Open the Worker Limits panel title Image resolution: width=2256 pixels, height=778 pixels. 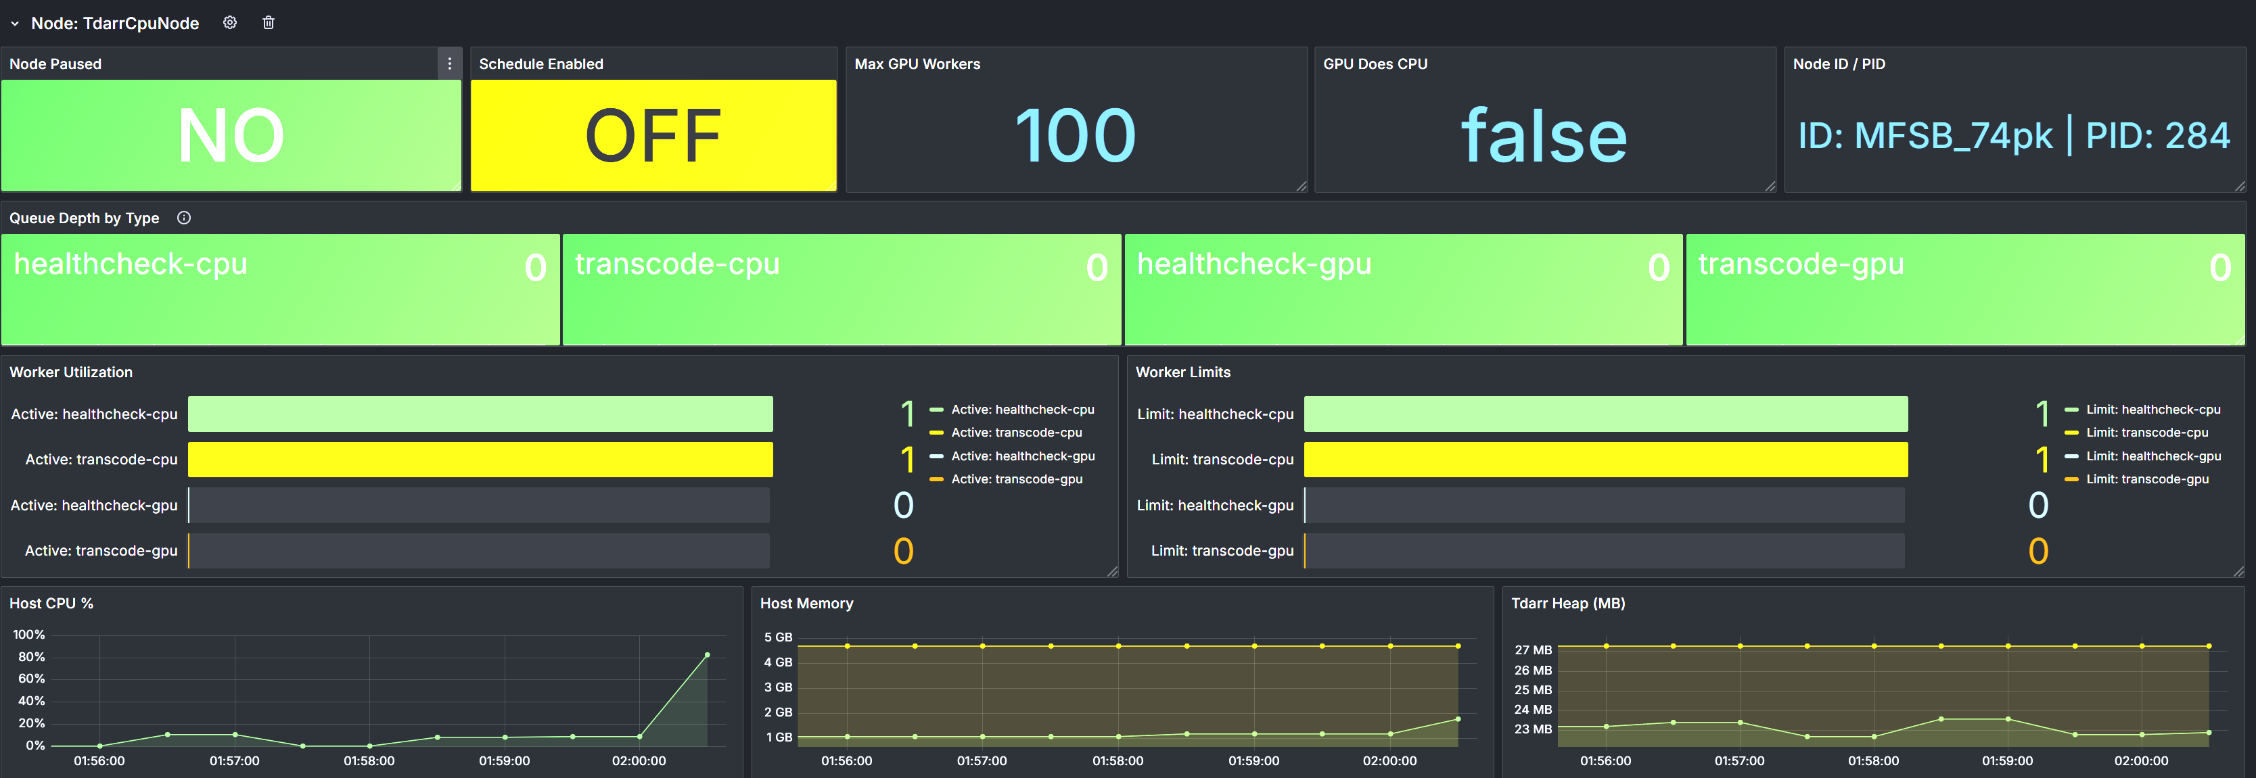click(1182, 372)
